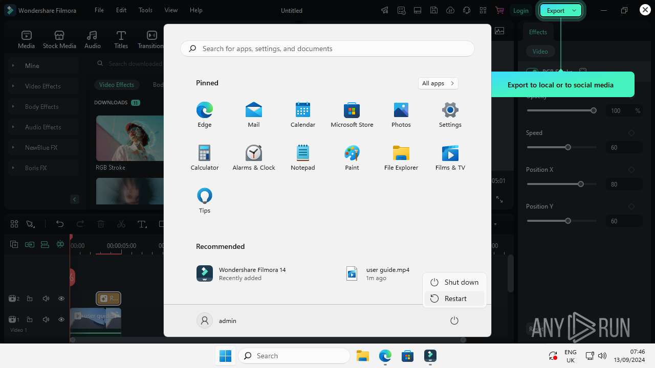
Task: Expand the Mine category
Action: tap(13, 65)
